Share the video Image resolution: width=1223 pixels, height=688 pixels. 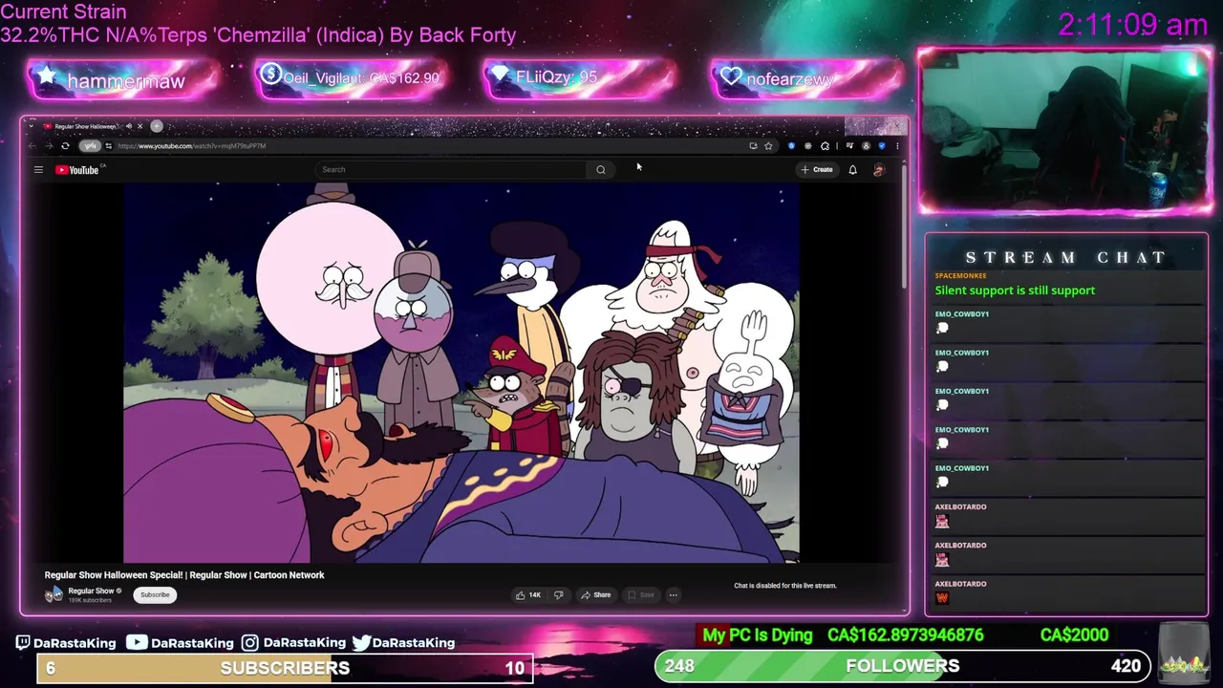pyautogui.click(x=595, y=595)
